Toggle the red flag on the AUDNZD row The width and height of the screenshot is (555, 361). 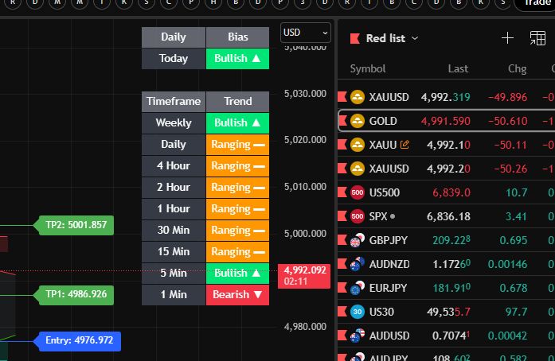[x=342, y=264]
